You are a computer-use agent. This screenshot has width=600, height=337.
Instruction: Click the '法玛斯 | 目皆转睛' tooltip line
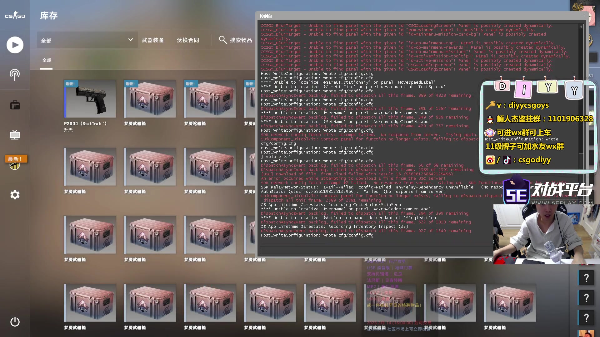(x=384, y=280)
